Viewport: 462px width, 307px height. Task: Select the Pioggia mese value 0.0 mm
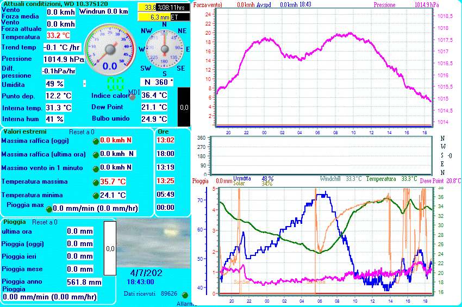[80, 269]
